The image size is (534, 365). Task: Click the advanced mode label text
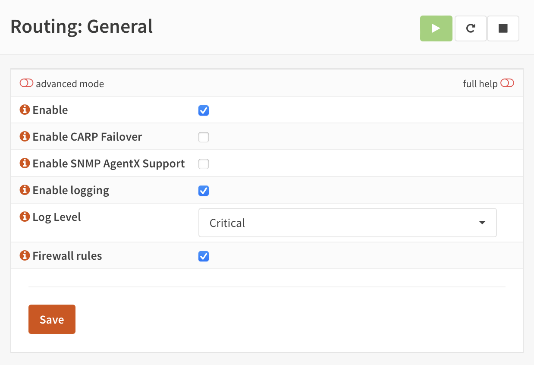coord(70,84)
